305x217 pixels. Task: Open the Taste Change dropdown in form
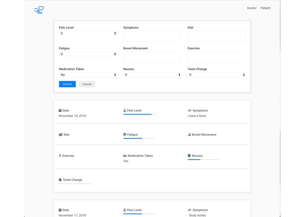[x=216, y=75]
